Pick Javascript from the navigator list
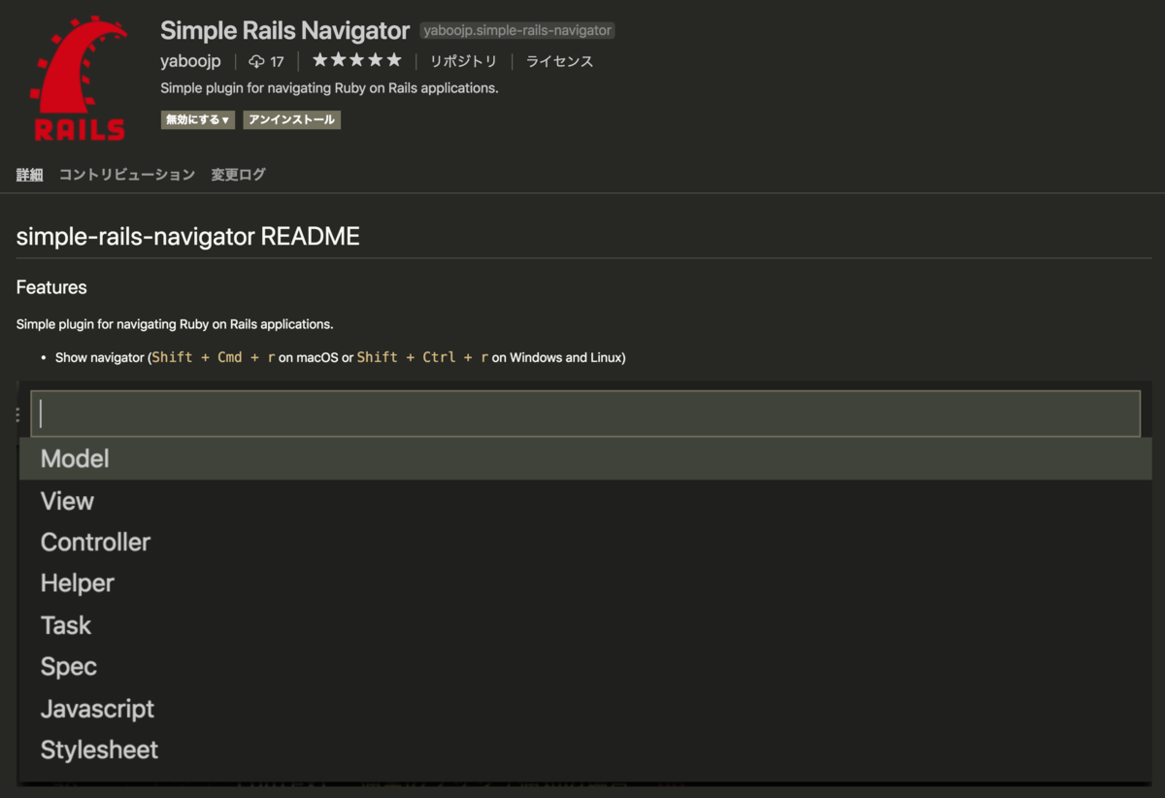Screen dimensions: 1165x798 585,709
